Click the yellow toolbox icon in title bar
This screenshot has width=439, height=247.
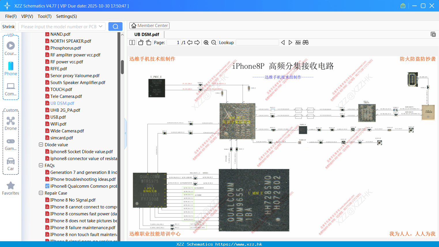tap(403, 6)
